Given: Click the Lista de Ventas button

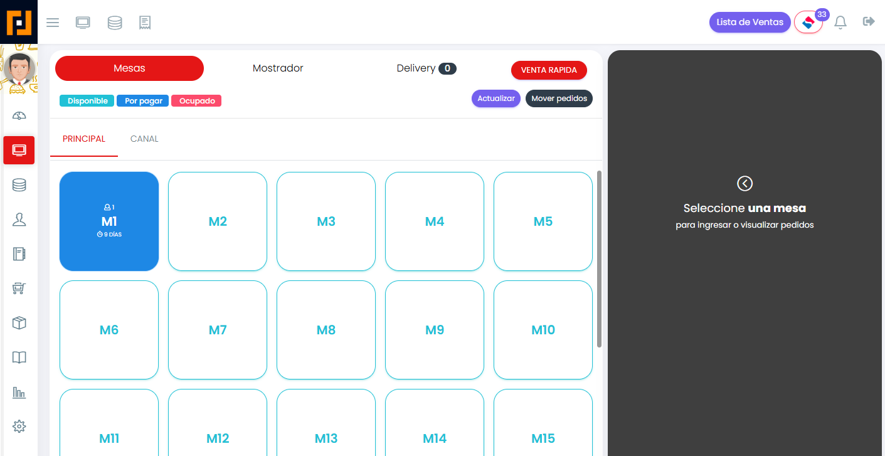Looking at the screenshot, I should [x=750, y=23].
